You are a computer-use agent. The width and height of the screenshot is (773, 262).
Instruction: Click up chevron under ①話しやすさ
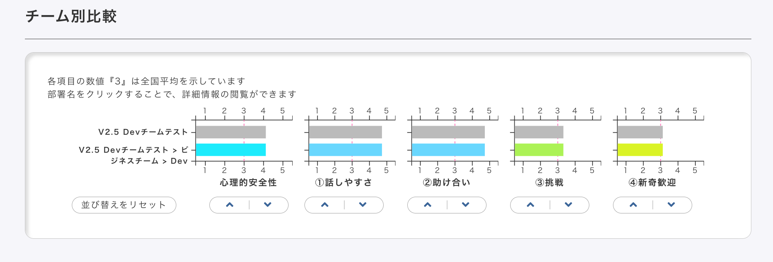point(325,205)
